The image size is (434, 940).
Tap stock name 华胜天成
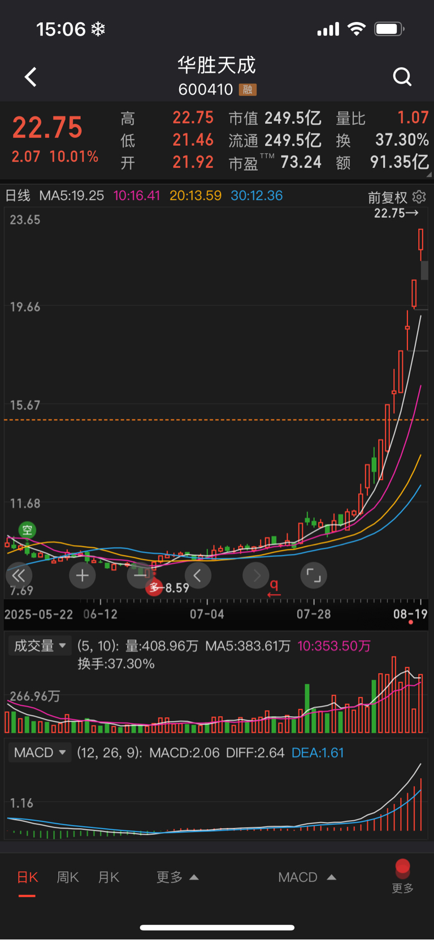(x=217, y=65)
